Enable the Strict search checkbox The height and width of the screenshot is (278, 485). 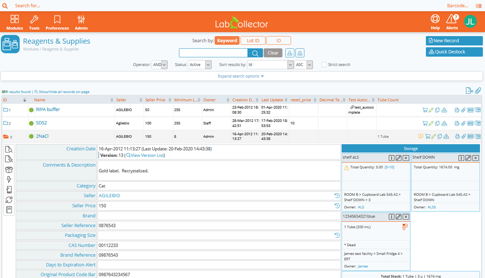(x=324, y=65)
